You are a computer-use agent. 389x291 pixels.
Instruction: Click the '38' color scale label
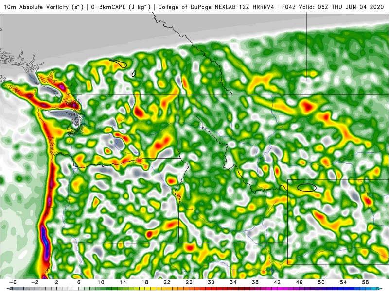[x=255, y=282]
